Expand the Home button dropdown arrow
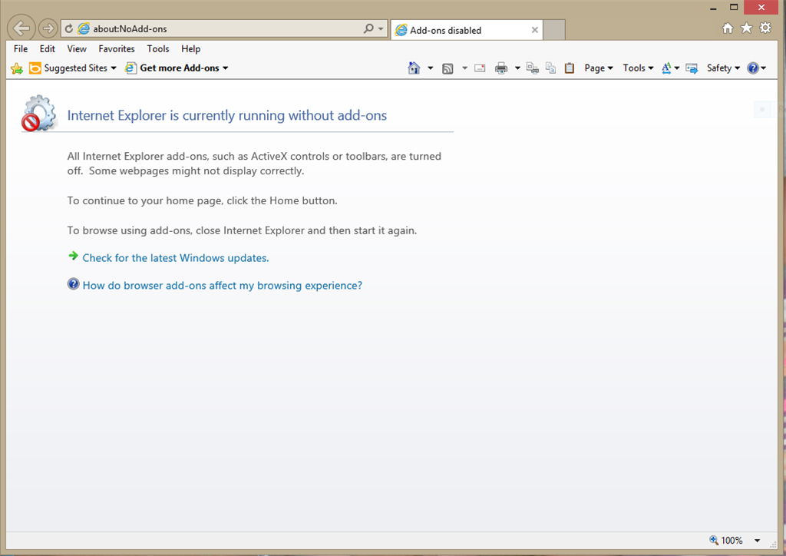The height and width of the screenshot is (556, 786). [430, 68]
